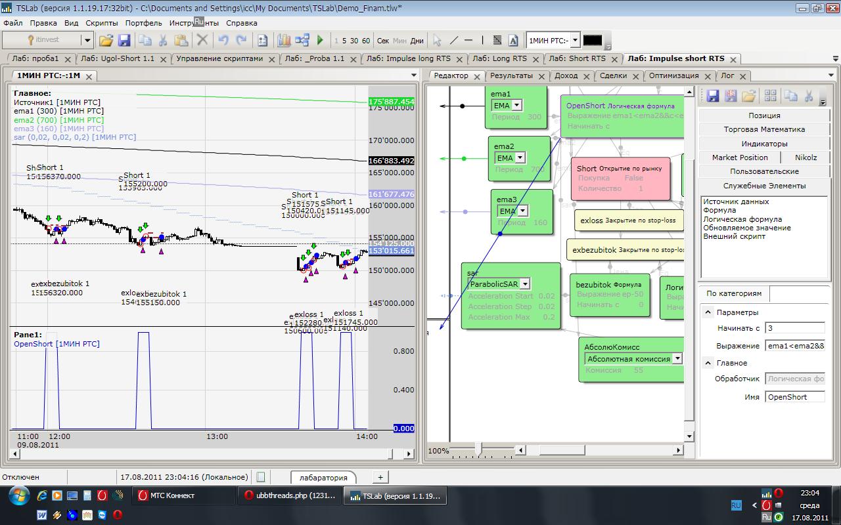The height and width of the screenshot is (525, 841).
Task: Click the Индикаторы category button
Action: (764, 144)
